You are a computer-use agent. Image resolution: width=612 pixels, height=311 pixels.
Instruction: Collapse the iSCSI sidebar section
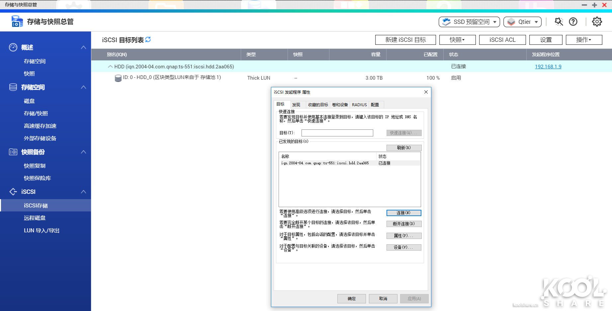83,192
